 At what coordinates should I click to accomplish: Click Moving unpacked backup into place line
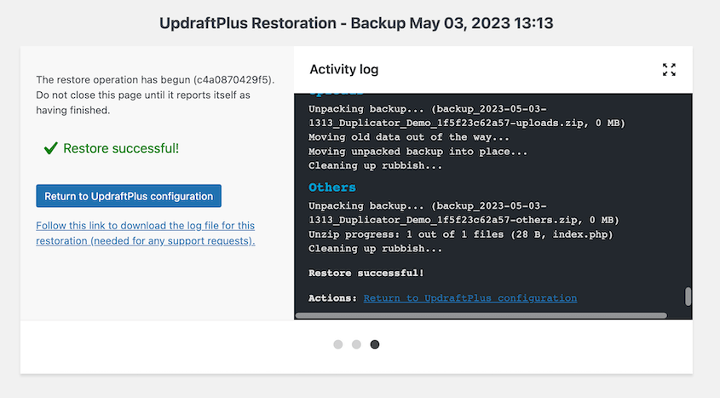tap(418, 152)
